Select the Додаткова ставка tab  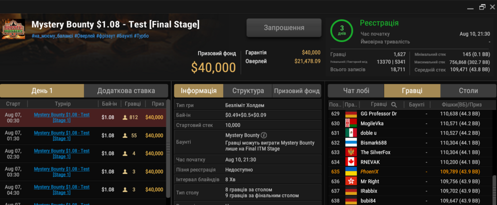click(x=126, y=91)
